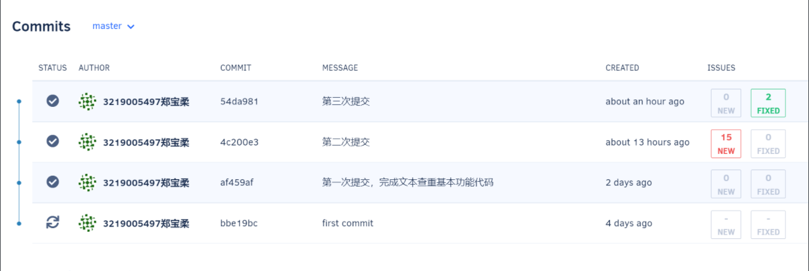Open the first commit message link
This screenshot has width=809, height=271.
[347, 223]
